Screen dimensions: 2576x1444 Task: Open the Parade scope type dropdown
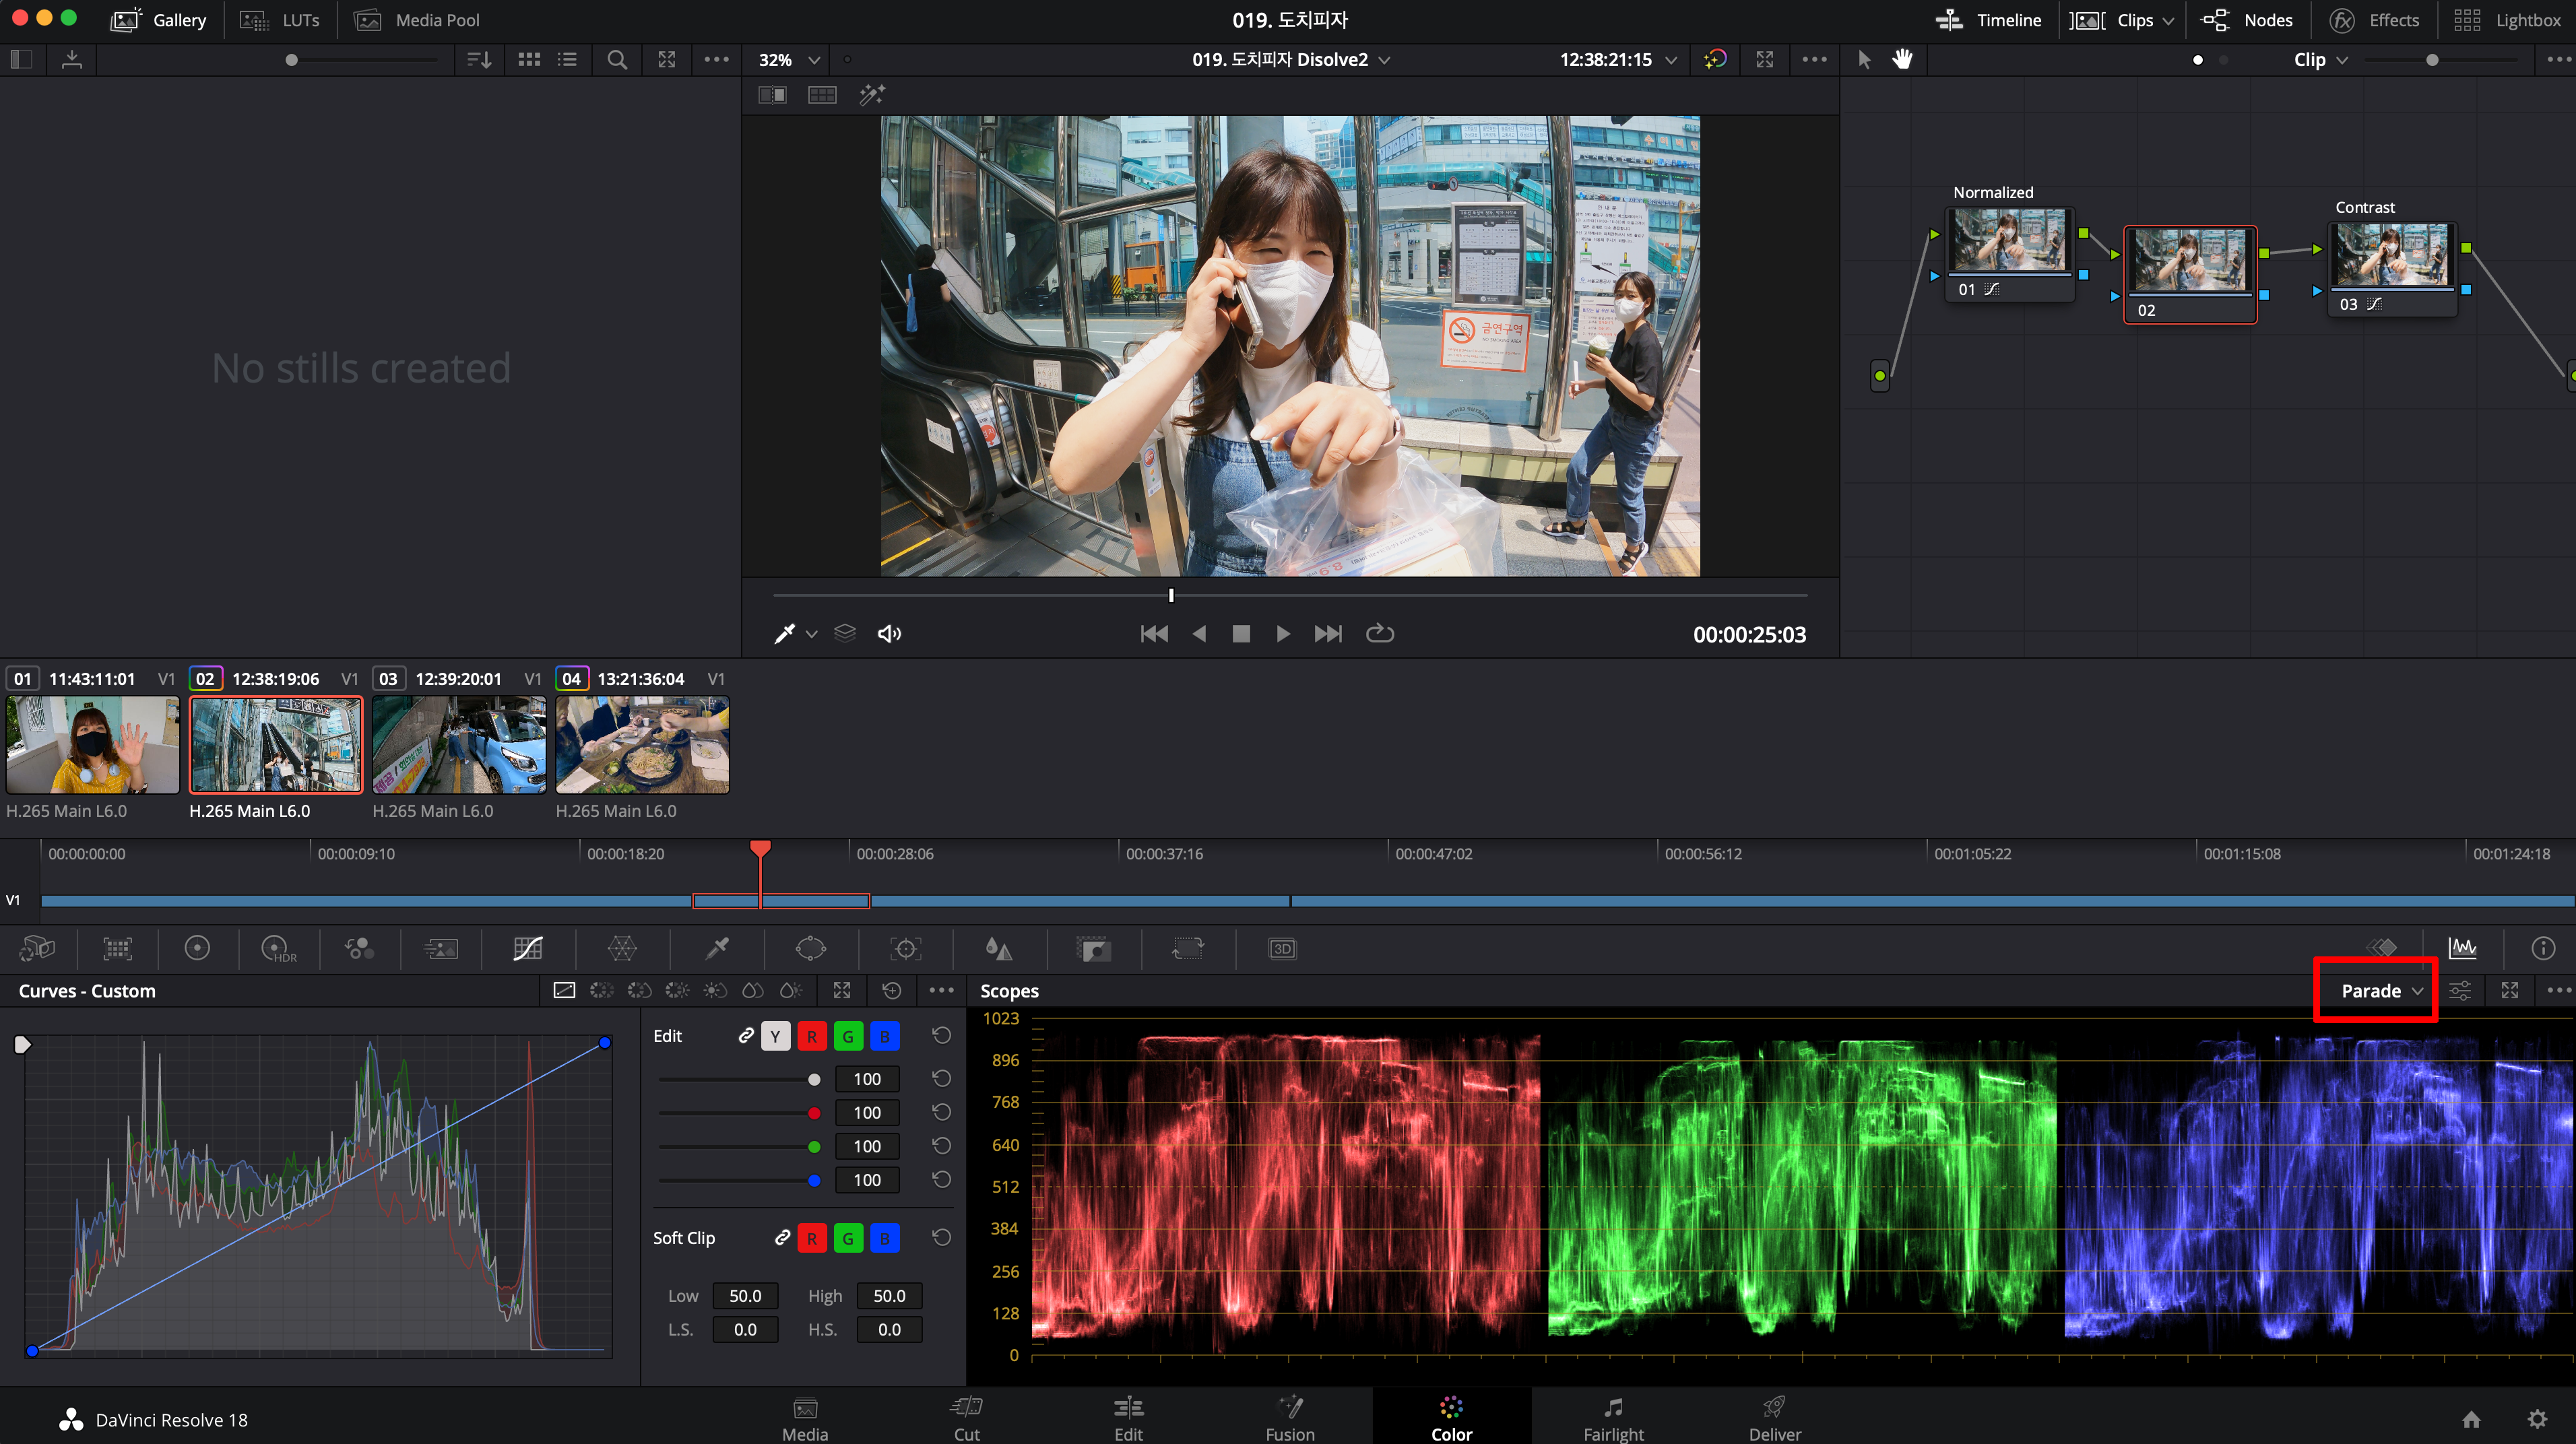(2380, 990)
